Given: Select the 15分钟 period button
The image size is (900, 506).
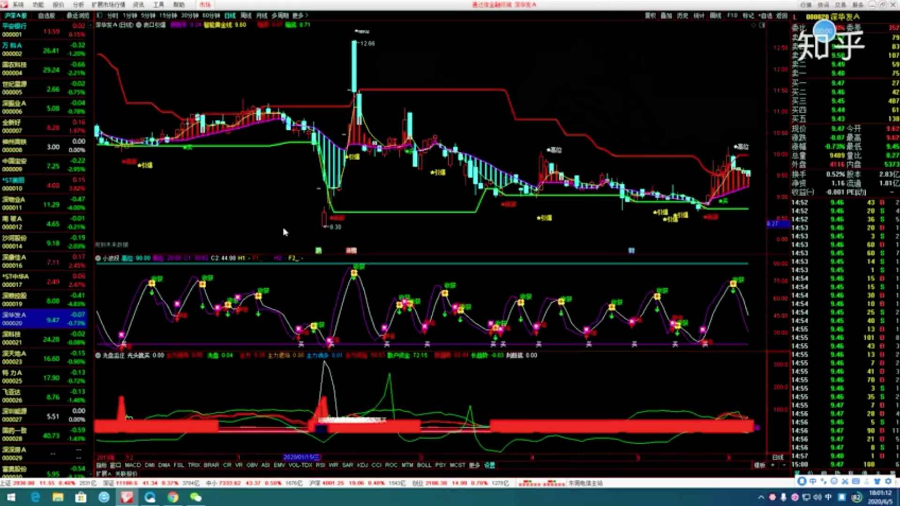Looking at the screenshot, I should click(168, 15).
